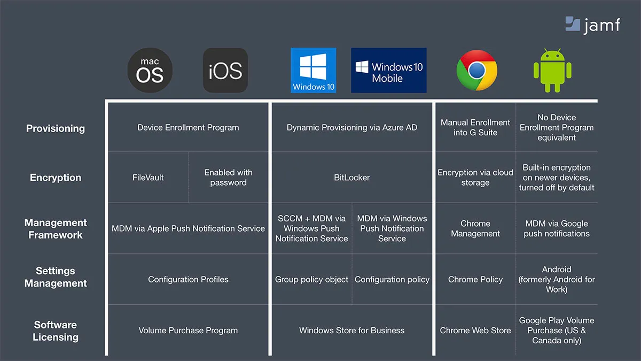Image resolution: width=641 pixels, height=361 pixels.
Task: Click the jamf logo
Action: 592,24
